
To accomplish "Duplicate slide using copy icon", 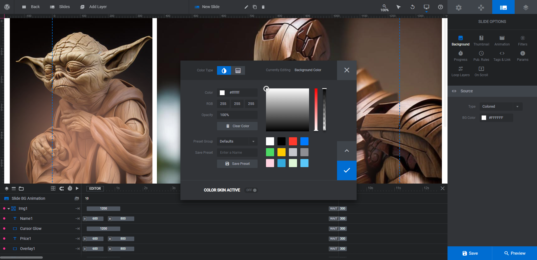I will pyautogui.click(x=255, y=7).
